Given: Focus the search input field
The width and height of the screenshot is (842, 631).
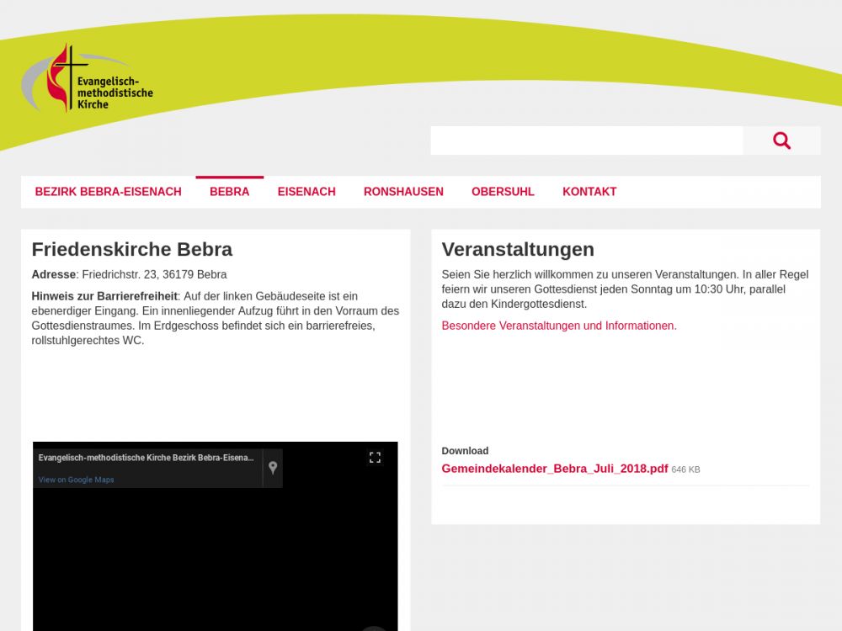Looking at the screenshot, I should click(586, 141).
